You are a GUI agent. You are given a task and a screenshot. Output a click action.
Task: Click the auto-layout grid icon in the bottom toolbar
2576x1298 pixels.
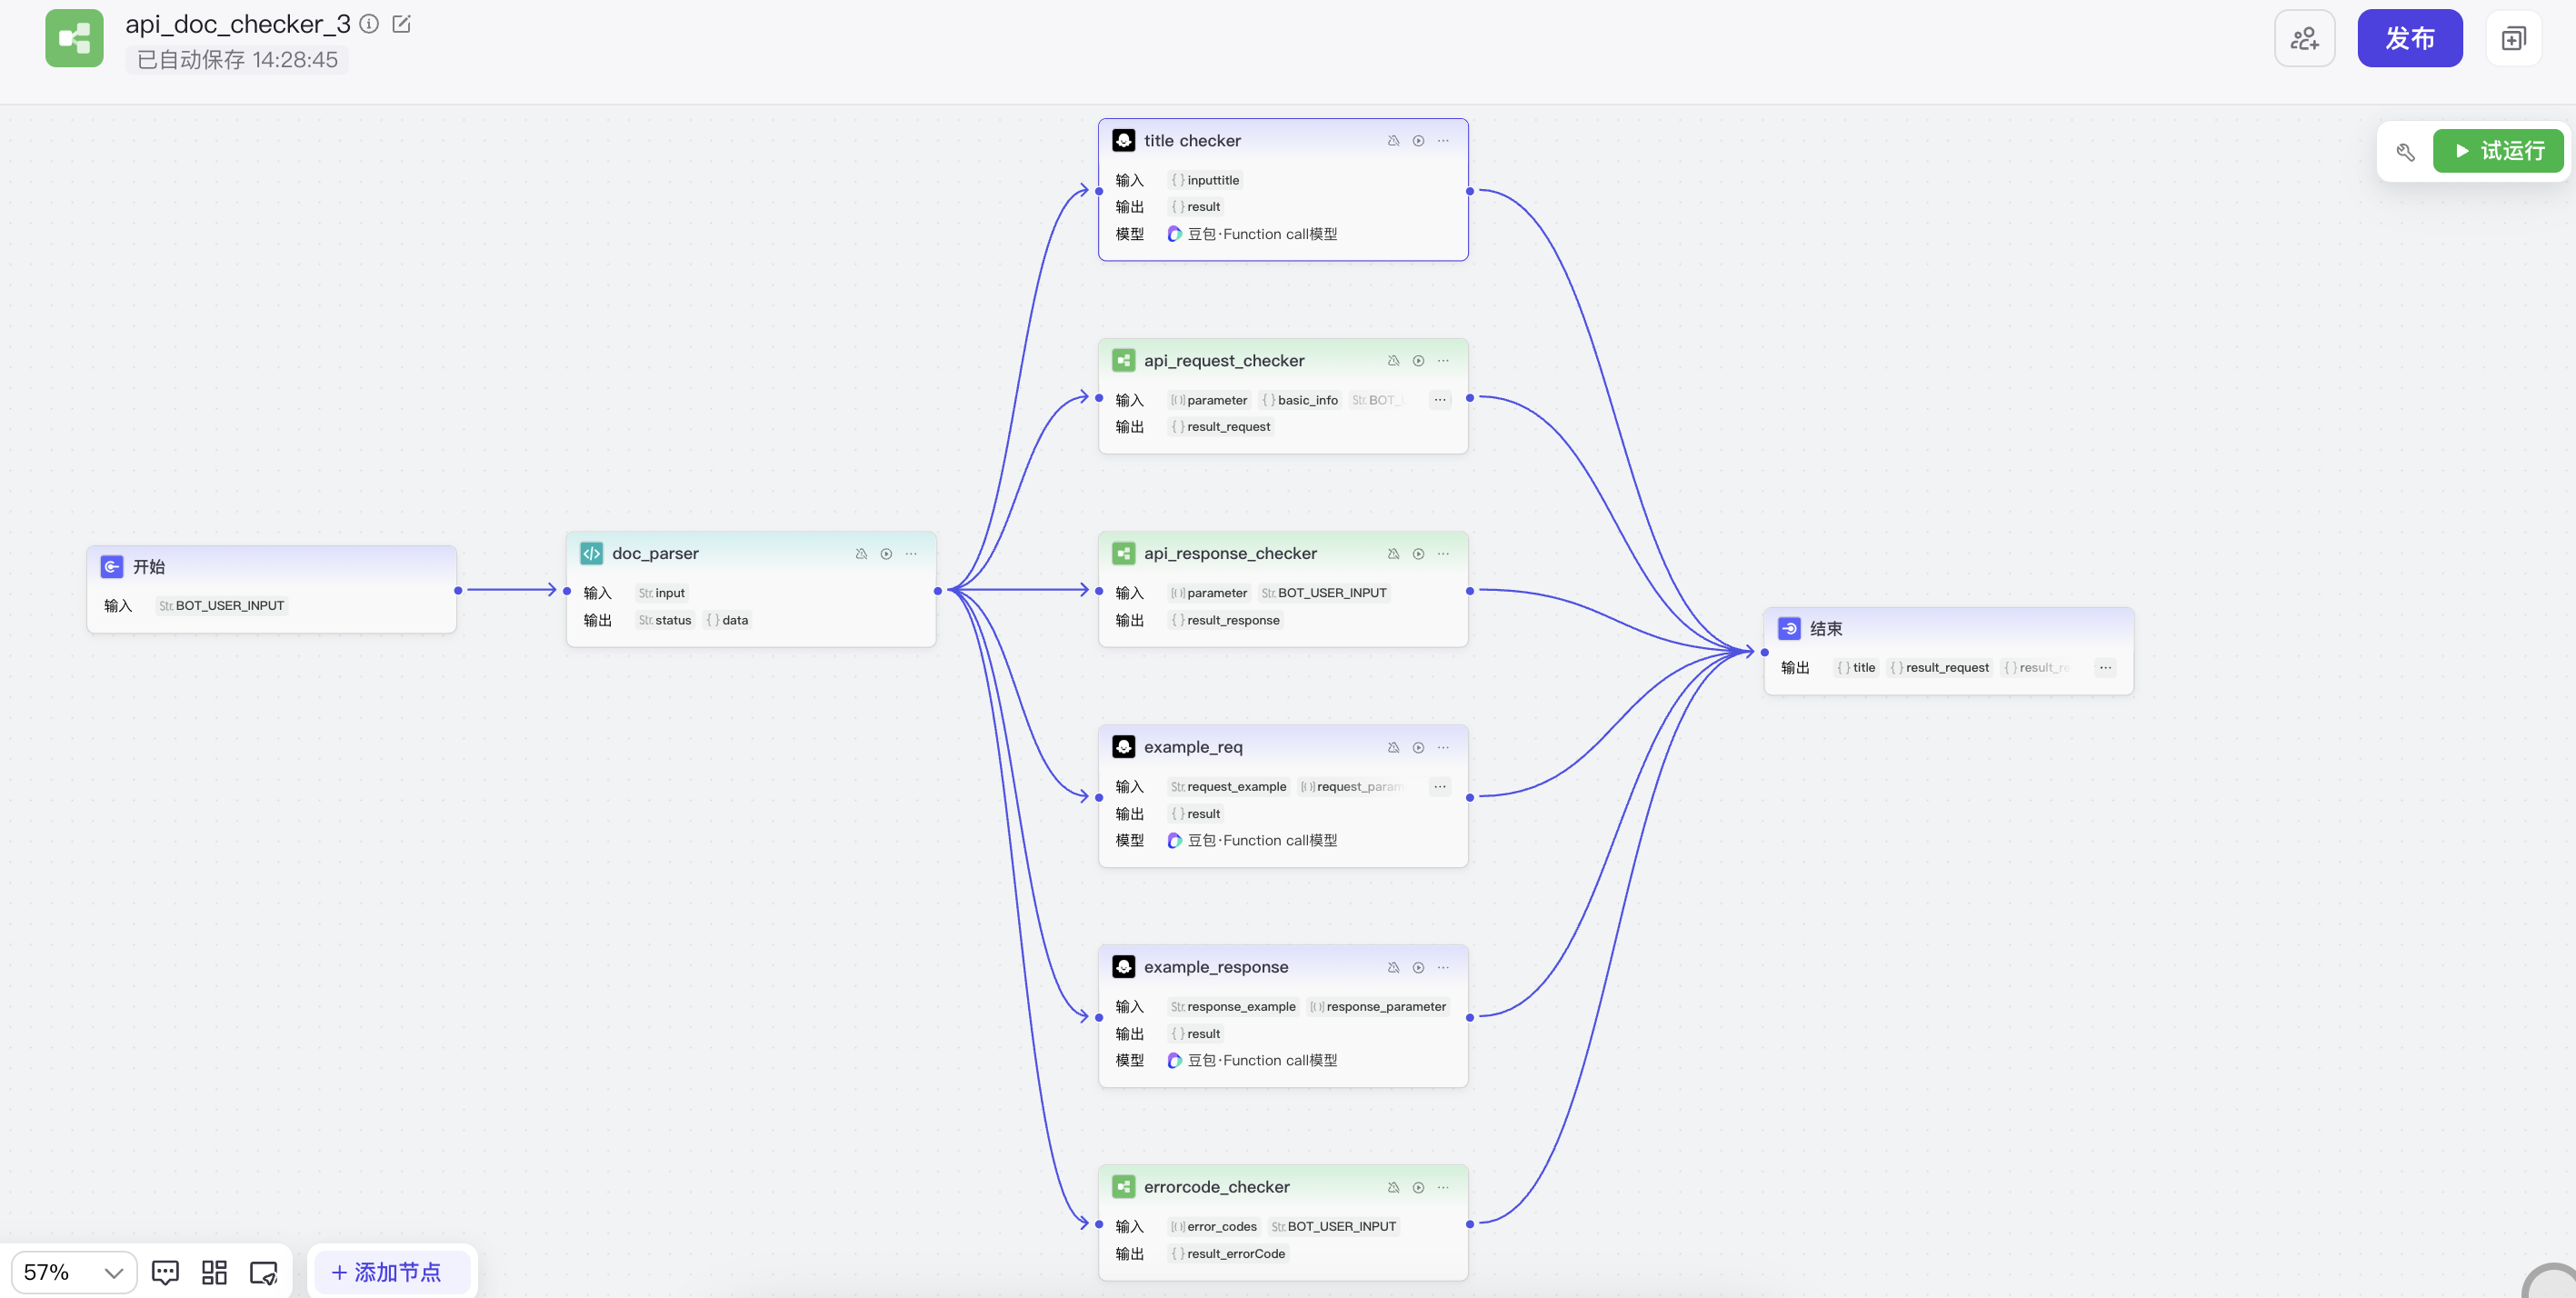click(214, 1272)
